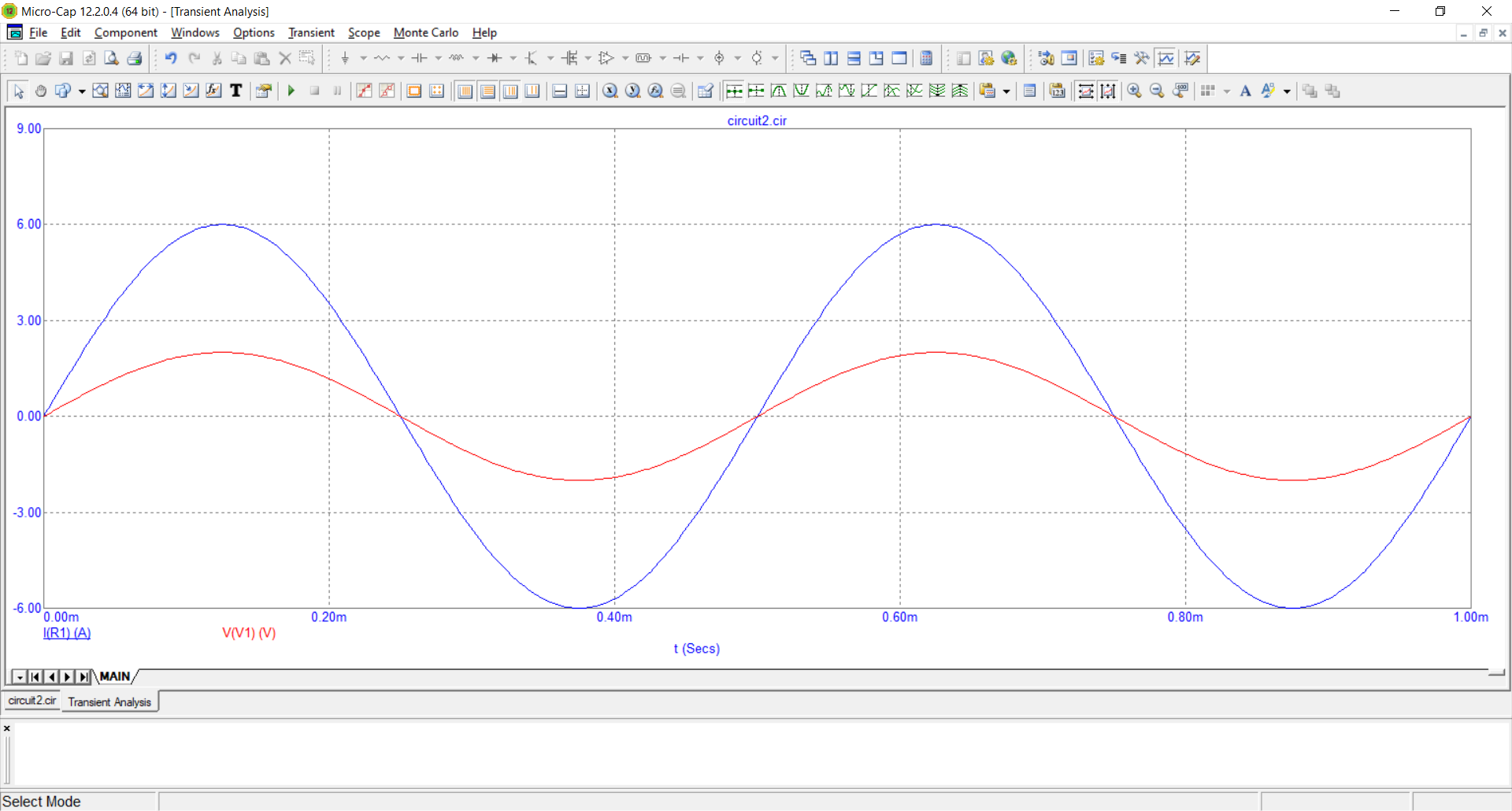The height and width of the screenshot is (811, 1512).
Task: Select the Text mode T icon
Action: (236, 91)
